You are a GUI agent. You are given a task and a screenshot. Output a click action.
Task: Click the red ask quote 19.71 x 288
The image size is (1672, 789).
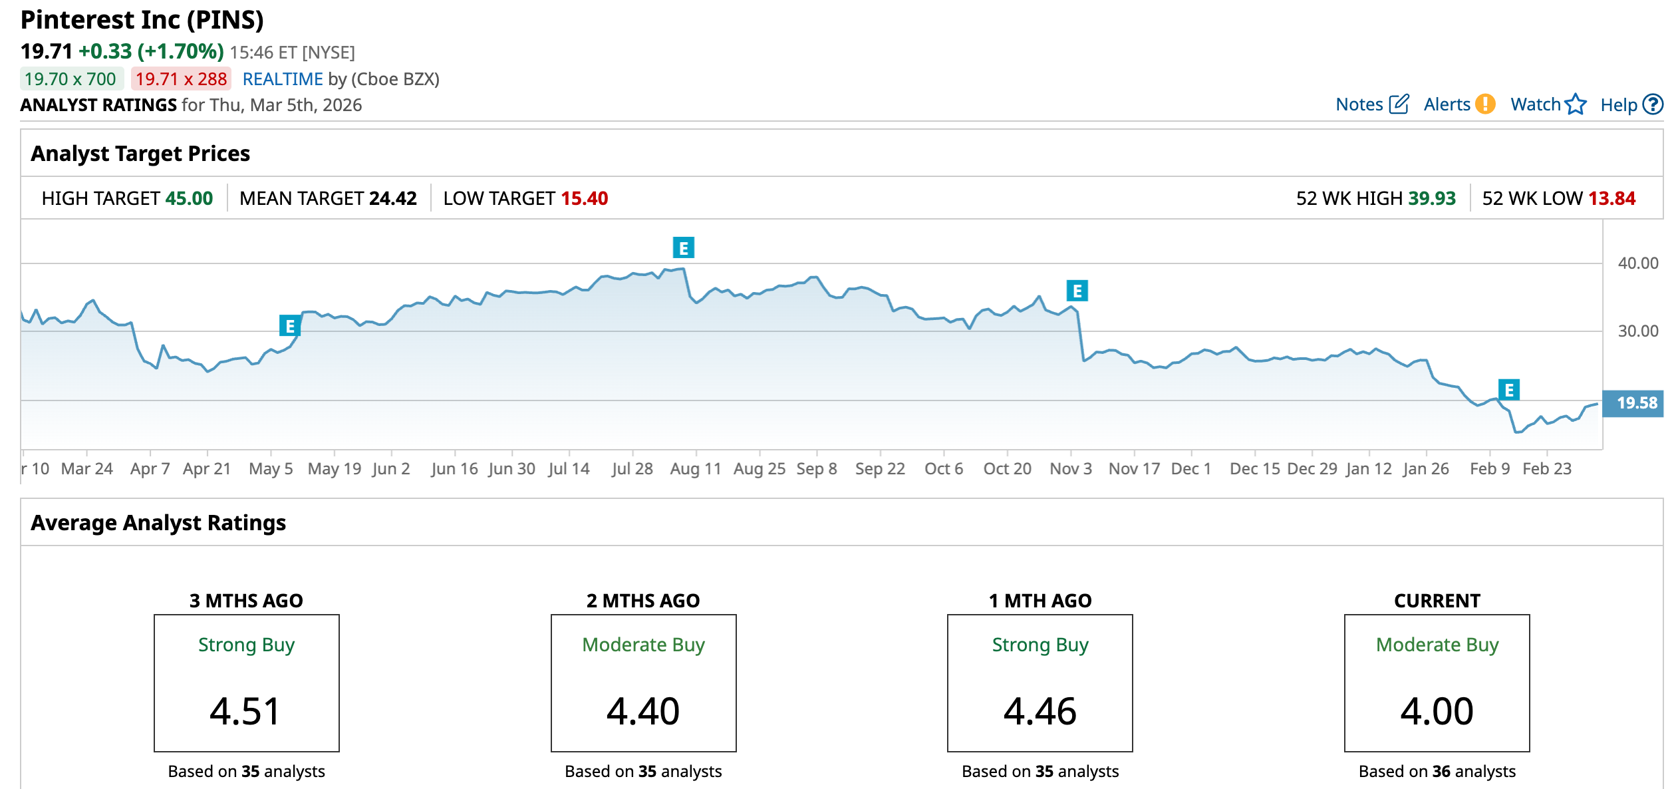coord(181,79)
